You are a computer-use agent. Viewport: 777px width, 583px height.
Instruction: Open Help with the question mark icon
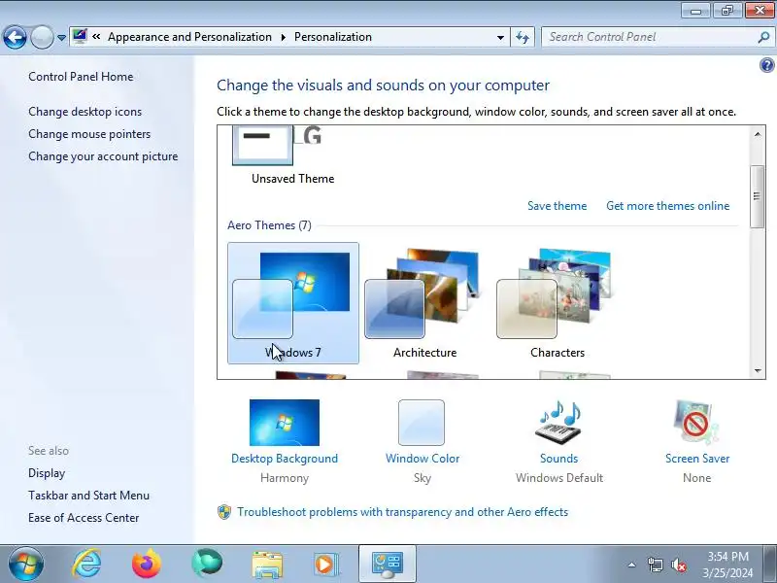tap(767, 65)
